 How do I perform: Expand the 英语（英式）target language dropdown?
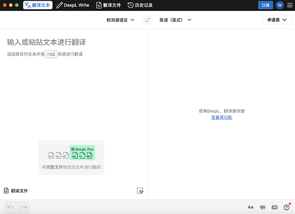[x=175, y=20]
